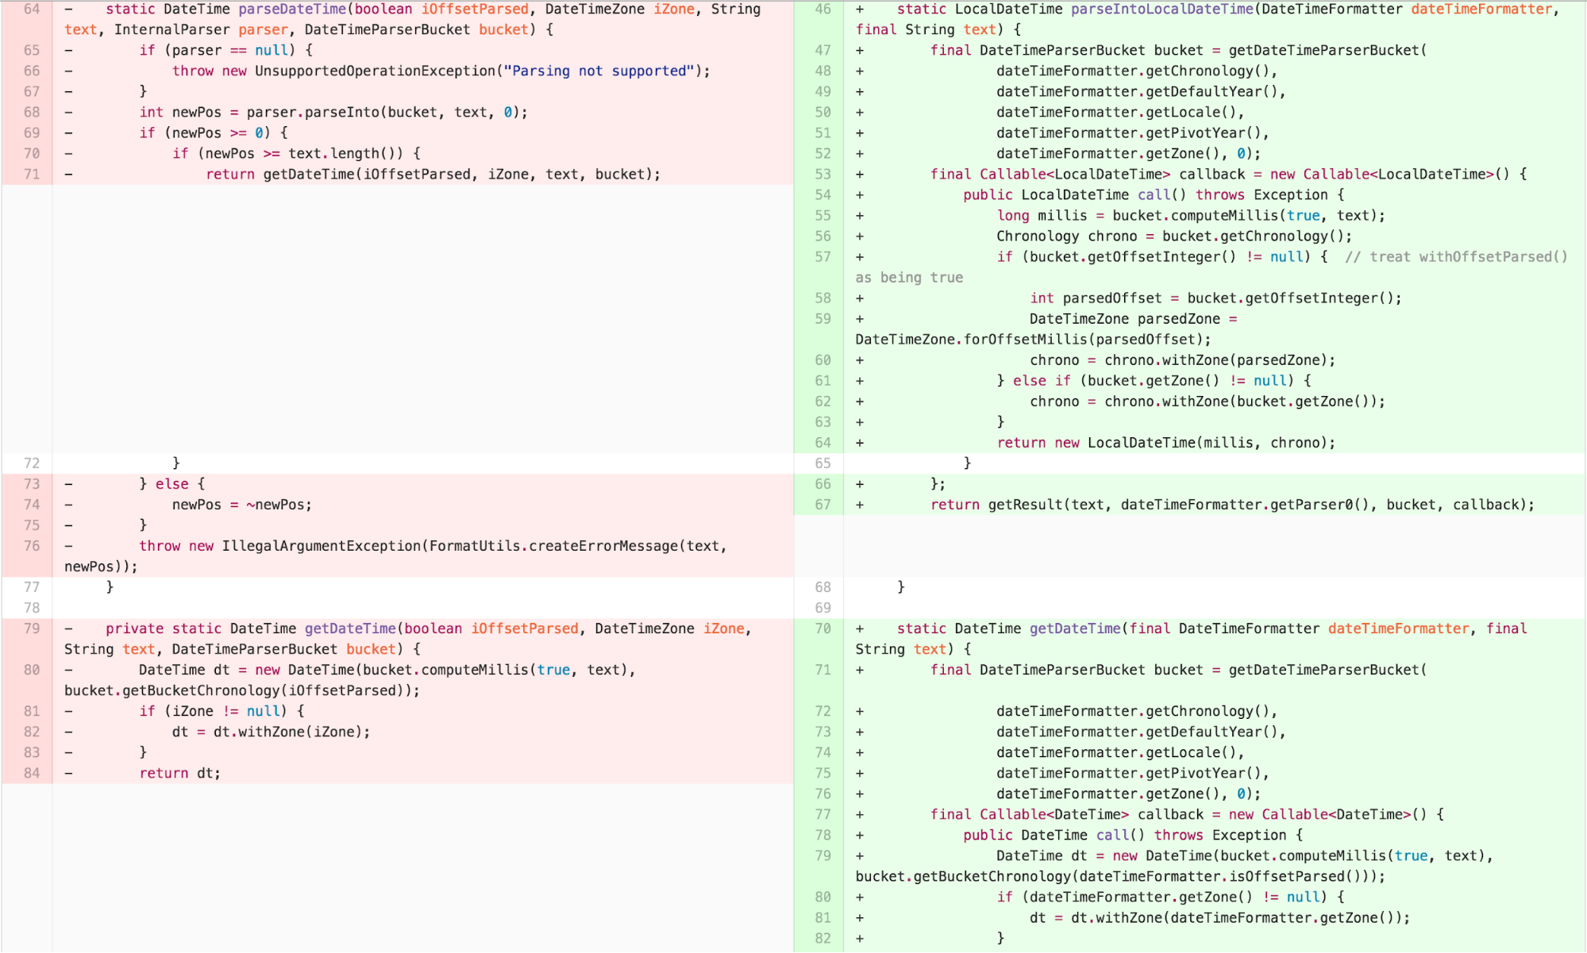This screenshot has width=1587, height=953.
Task: Select right-side line number 64
Action: pos(822,443)
